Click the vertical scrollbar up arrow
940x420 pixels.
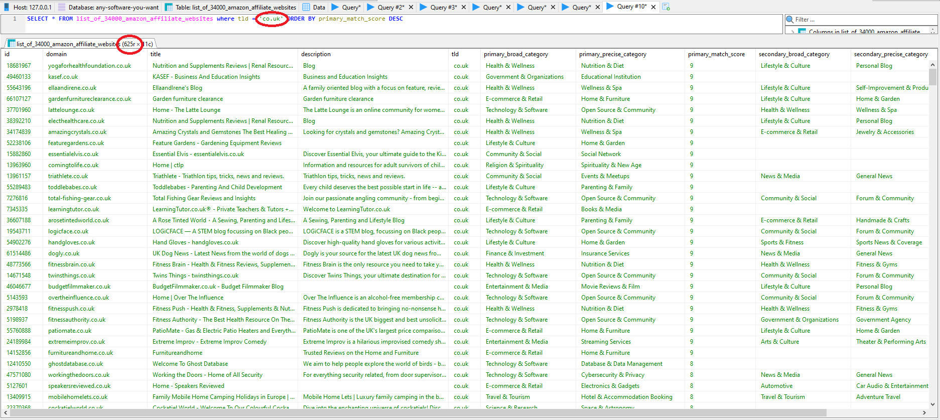coord(933,65)
